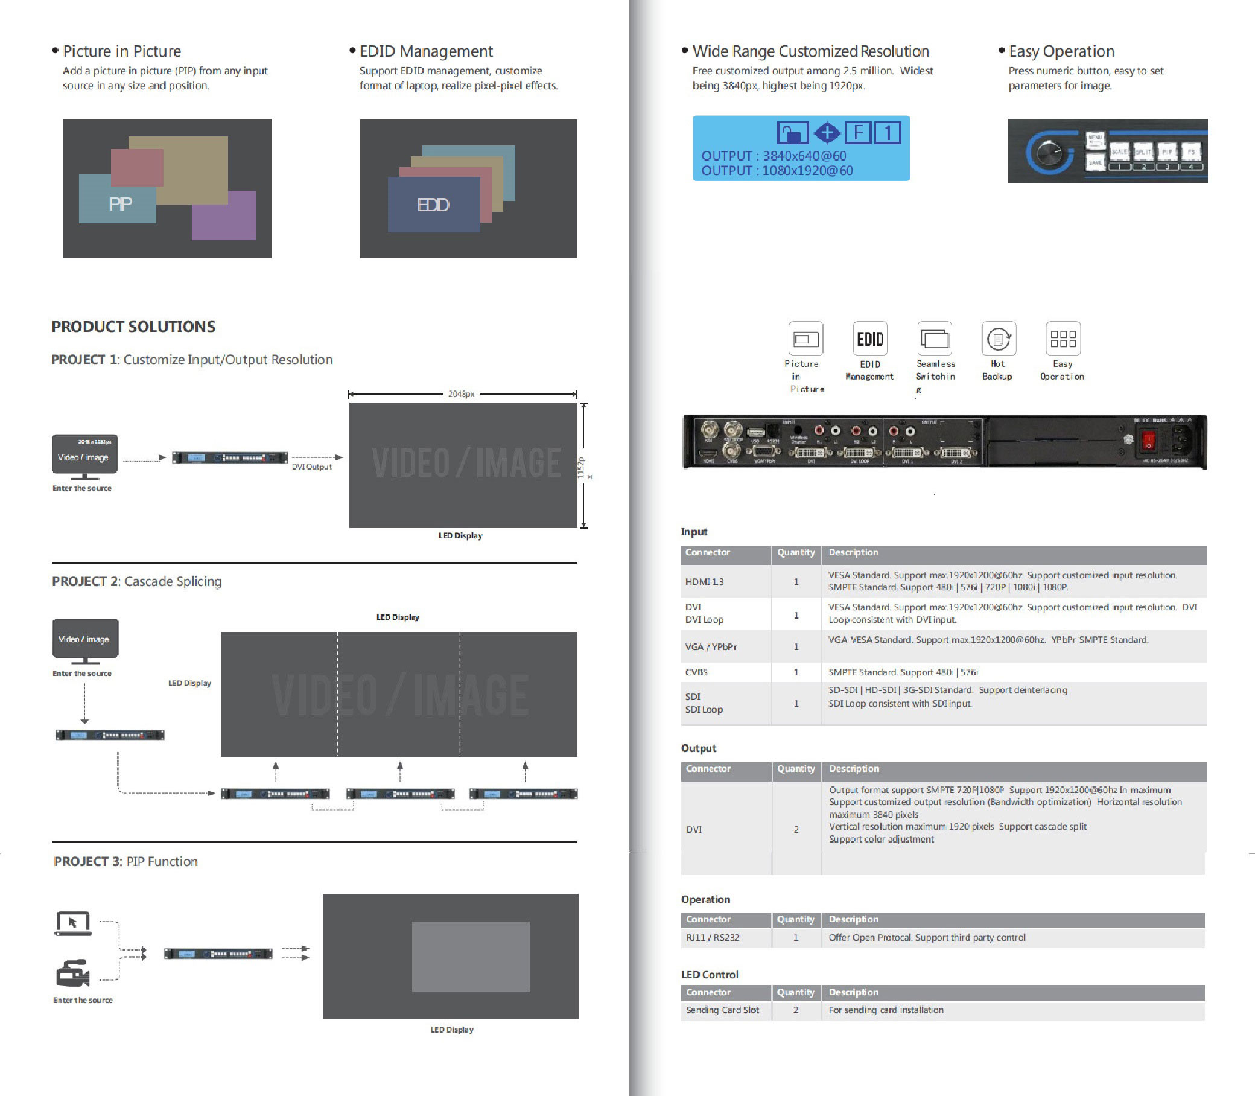Viewport: 1255px width, 1096px height.
Task: Click 'Offer Open Protocal' description cell
Action: click(x=1013, y=938)
